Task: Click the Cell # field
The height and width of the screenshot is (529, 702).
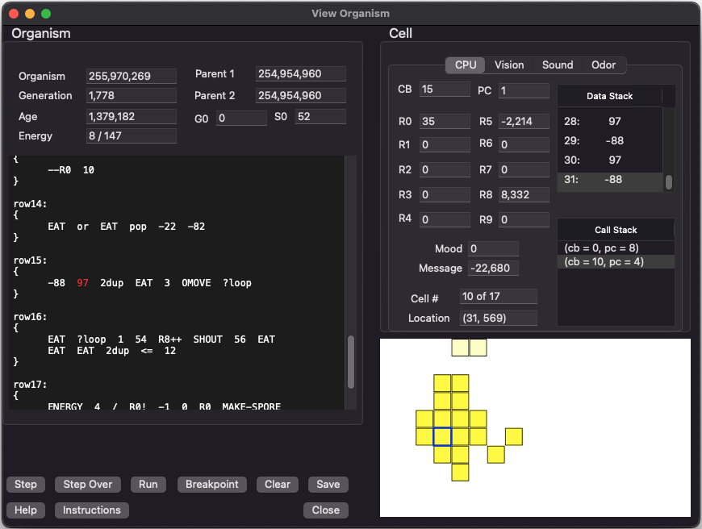Action: click(499, 296)
